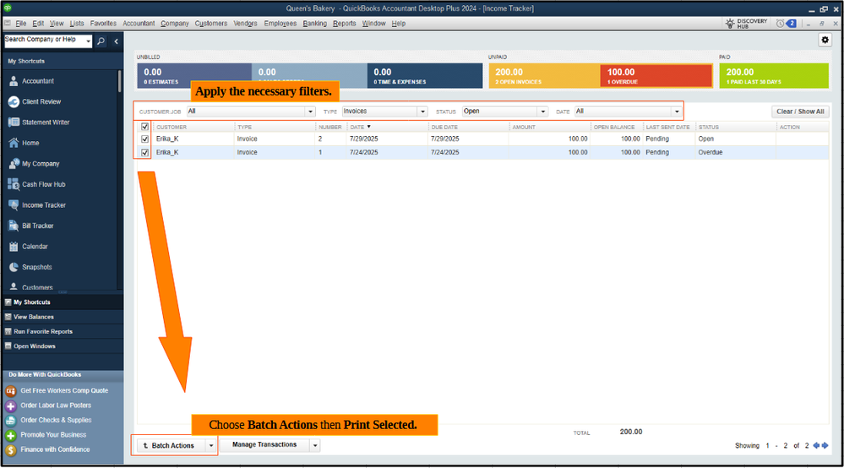Open the Reports menu
The image size is (844, 468).
click(344, 24)
